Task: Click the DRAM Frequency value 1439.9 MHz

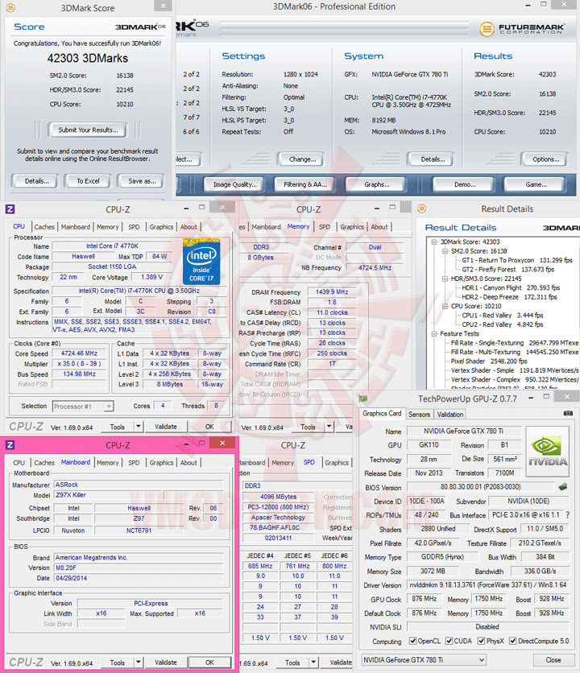Action: click(332, 292)
